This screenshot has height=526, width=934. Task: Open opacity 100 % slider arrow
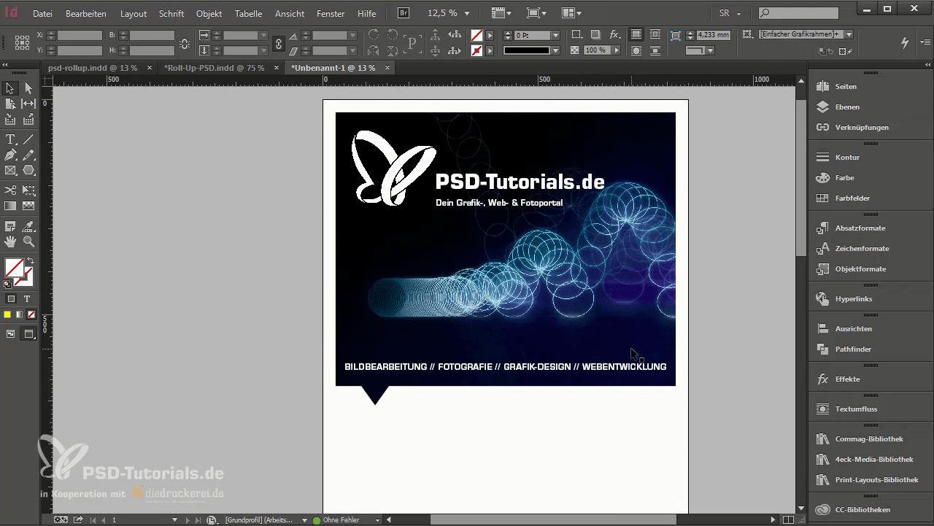coord(617,50)
